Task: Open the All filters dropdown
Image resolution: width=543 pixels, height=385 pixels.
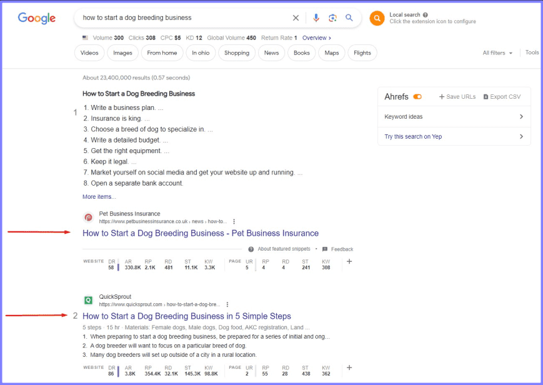Action: [497, 53]
